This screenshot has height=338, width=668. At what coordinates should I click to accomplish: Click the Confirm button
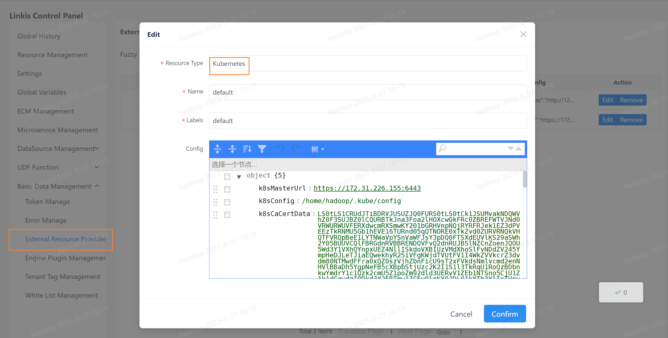pos(504,314)
